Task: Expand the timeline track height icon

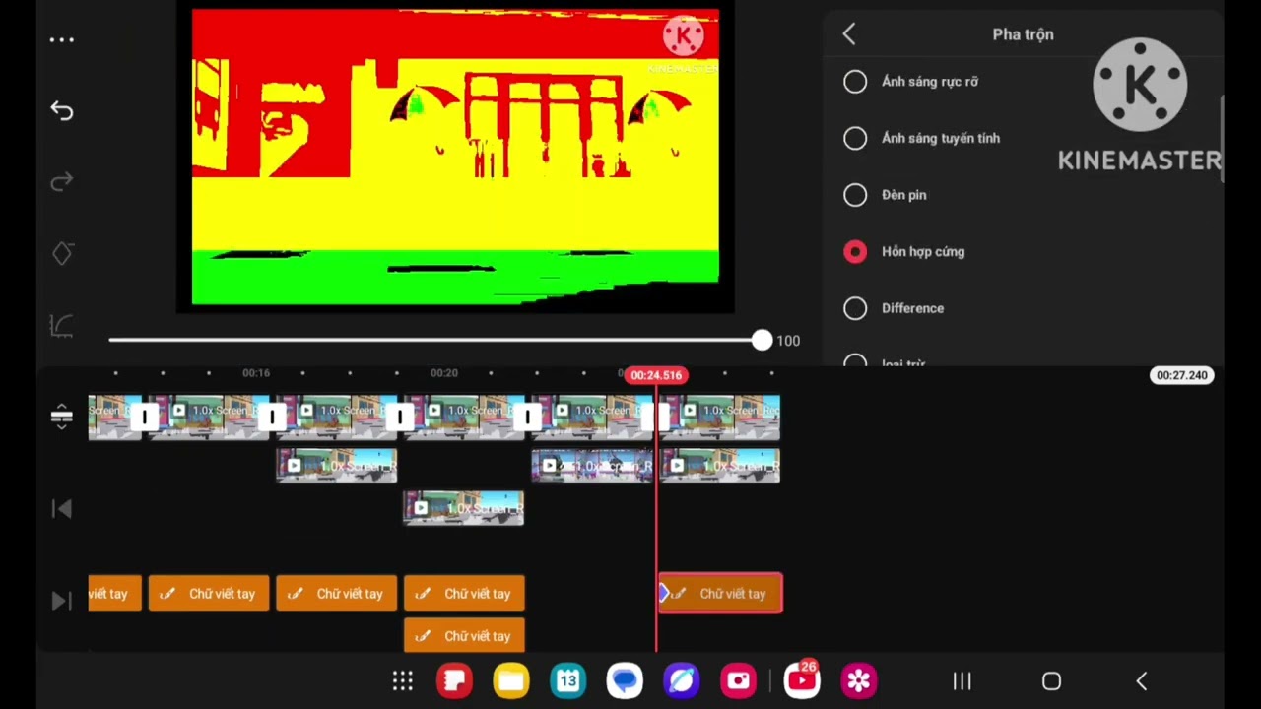Action: tap(61, 417)
